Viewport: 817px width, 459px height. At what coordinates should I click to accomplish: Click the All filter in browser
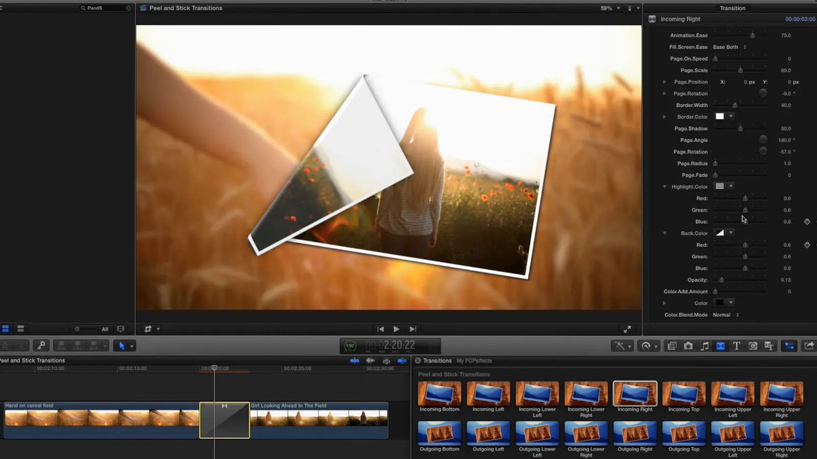(x=105, y=329)
